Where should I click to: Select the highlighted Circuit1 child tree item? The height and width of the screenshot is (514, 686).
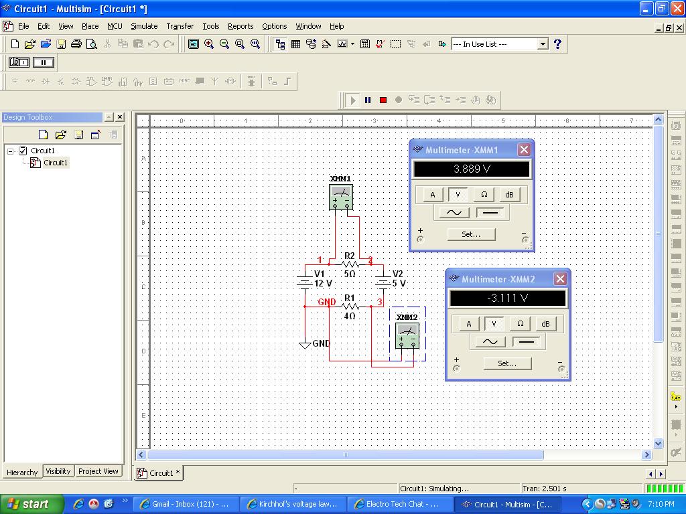pos(55,163)
